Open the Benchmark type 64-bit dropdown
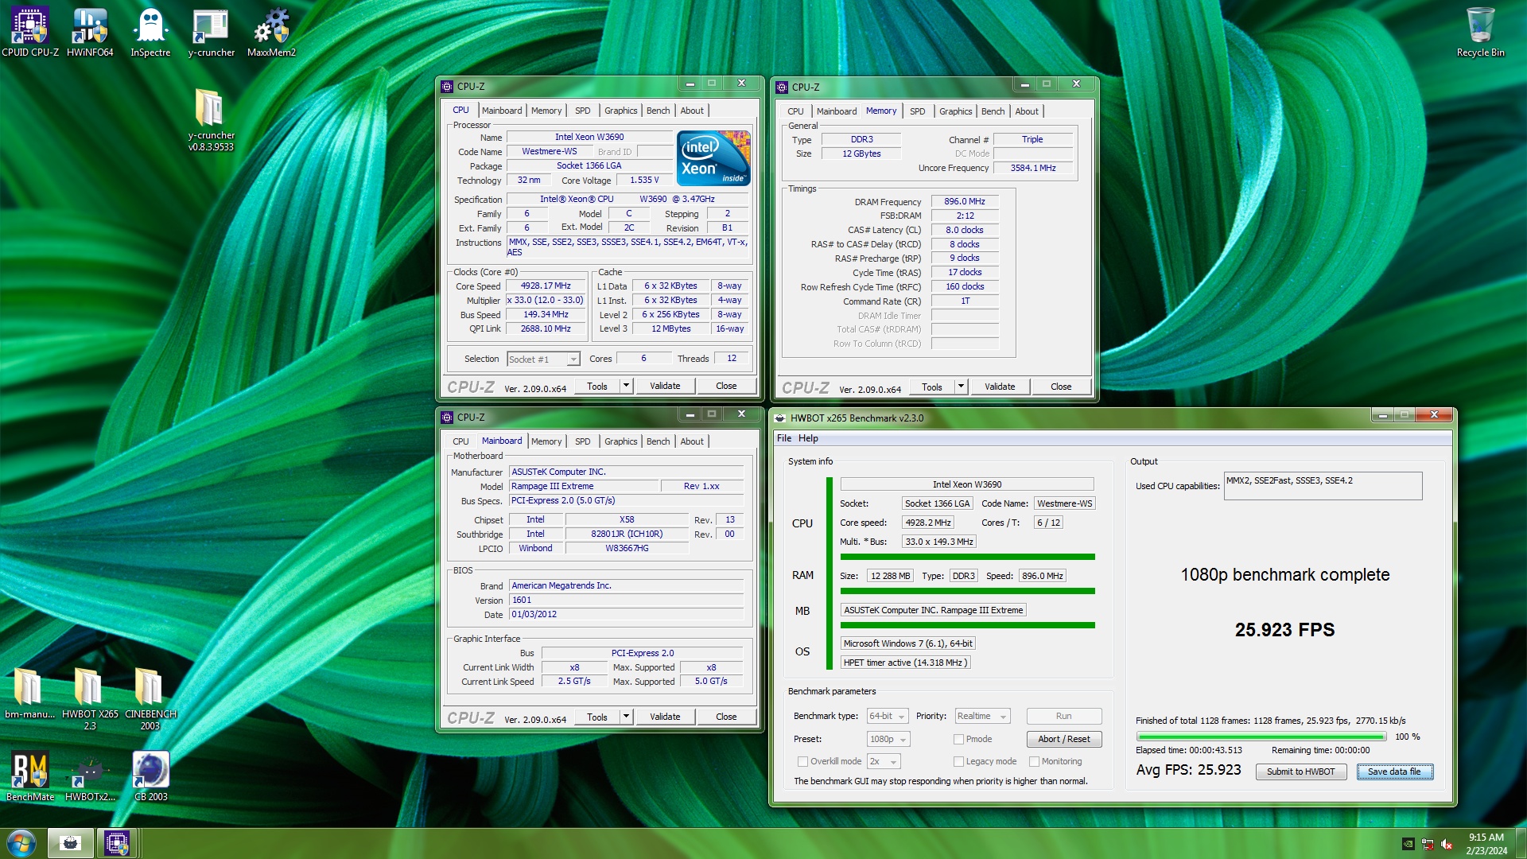1527x859 pixels. click(x=887, y=716)
